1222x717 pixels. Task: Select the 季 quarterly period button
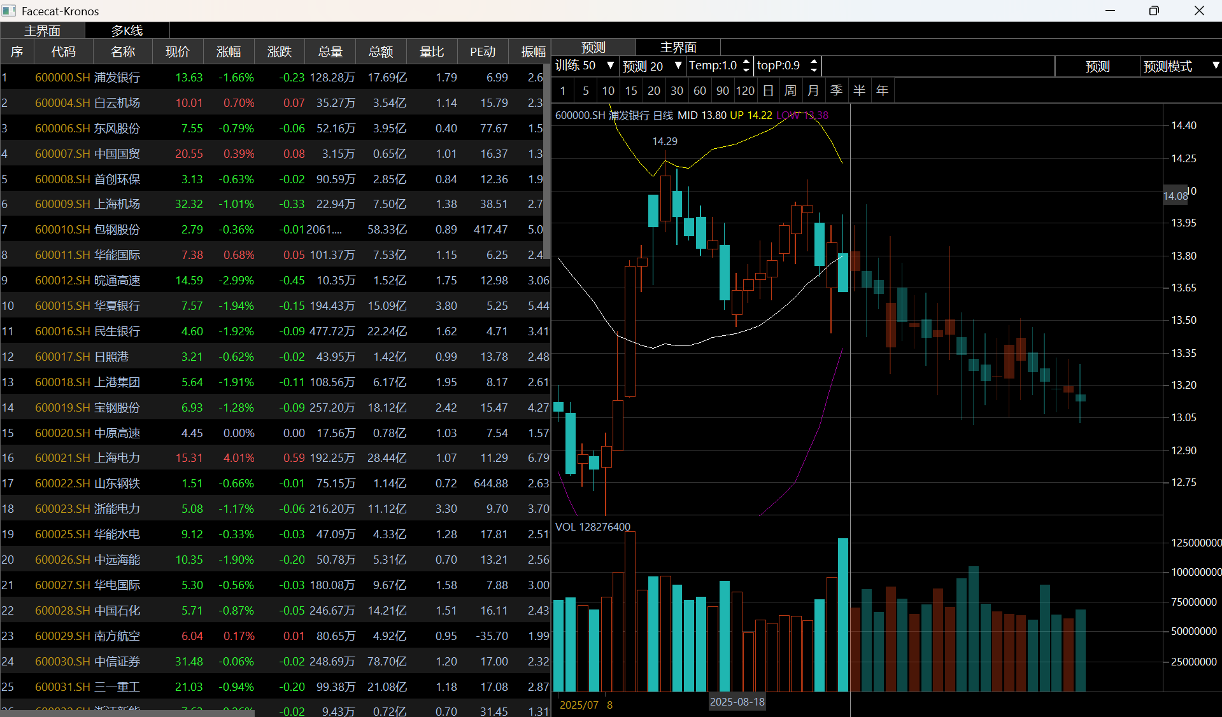(x=836, y=90)
